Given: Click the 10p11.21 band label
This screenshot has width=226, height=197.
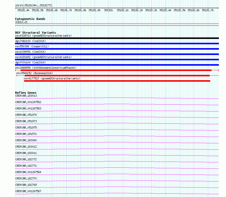Looking at the screenshot, I should pos(21,22).
